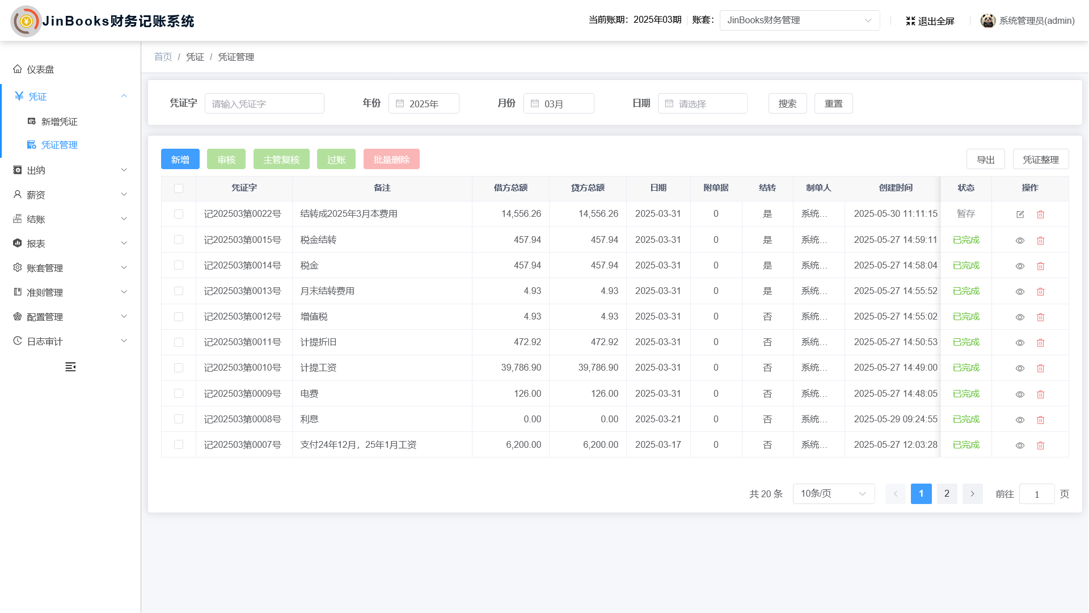Open the 账套 JinBooks财务管理 dropdown
Image resolution: width=1089 pixels, height=613 pixels.
point(799,20)
